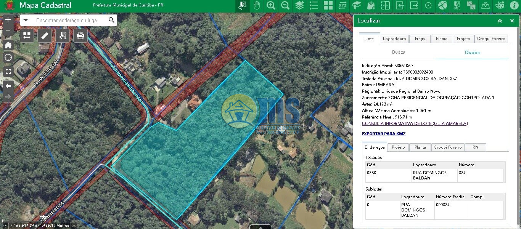Image resolution: width=521 pixels, height=229 pixels.
Task: Switch to the Lote tab
Action: point(370,38)
